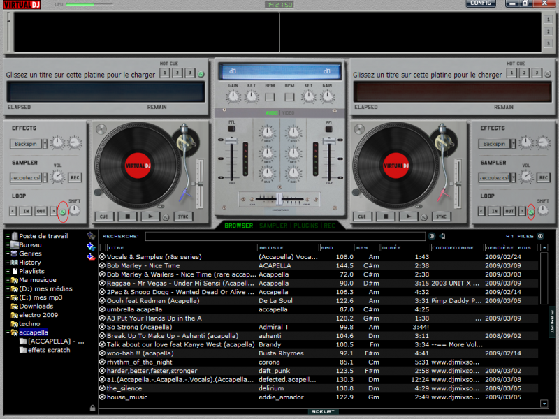Click the green loop smiley icon on left deck
The width and height of the screenshot is (559, 419).
(x=64, y=209)
